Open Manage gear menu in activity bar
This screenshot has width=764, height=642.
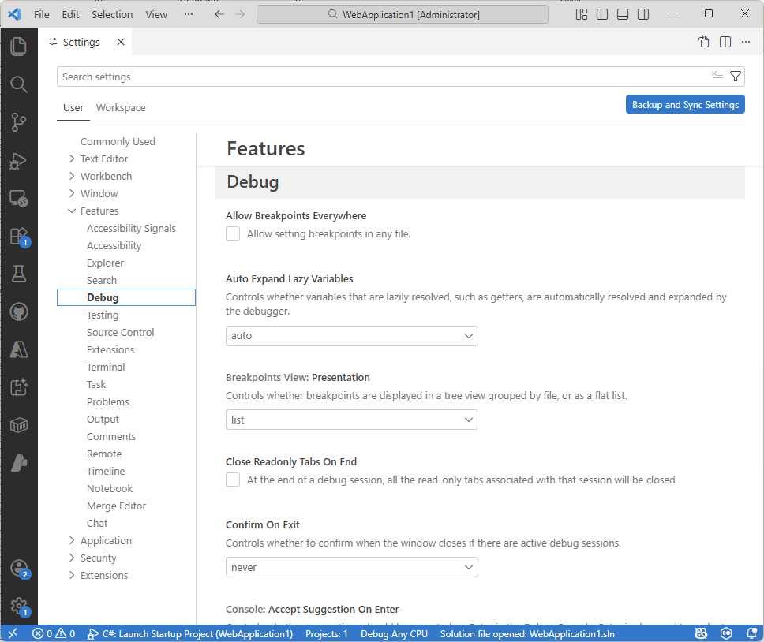[18, 606]
